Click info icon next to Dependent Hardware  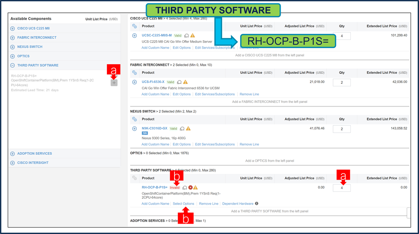pyautogui.click(x=256, y=203)
